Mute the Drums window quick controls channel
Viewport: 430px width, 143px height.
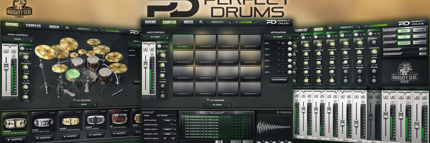[x=13, y=51]
